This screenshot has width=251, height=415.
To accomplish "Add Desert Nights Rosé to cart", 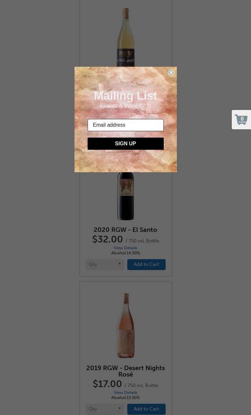I will point(146,409).
